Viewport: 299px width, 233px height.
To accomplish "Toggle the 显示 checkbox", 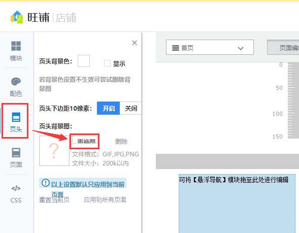I will [107, 63].
